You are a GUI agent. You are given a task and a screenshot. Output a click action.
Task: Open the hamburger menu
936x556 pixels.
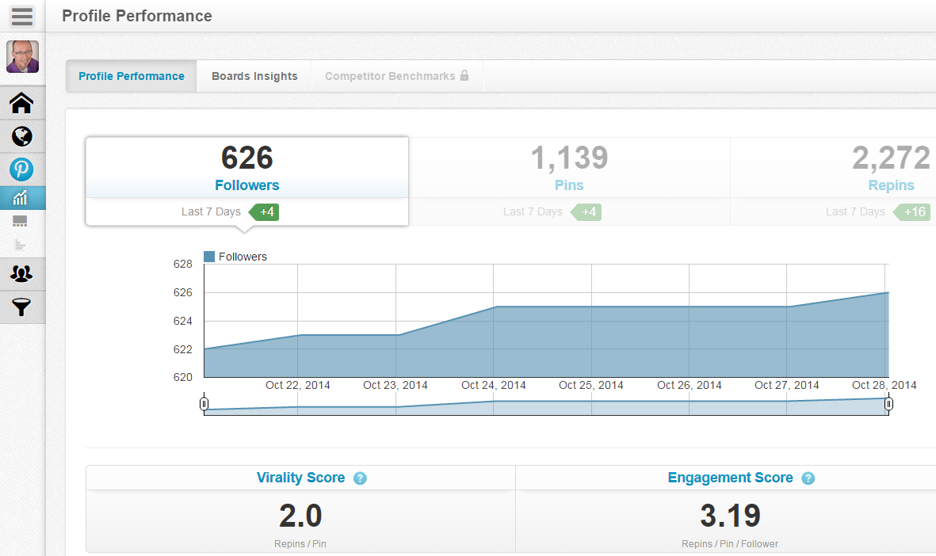point(22,16)
